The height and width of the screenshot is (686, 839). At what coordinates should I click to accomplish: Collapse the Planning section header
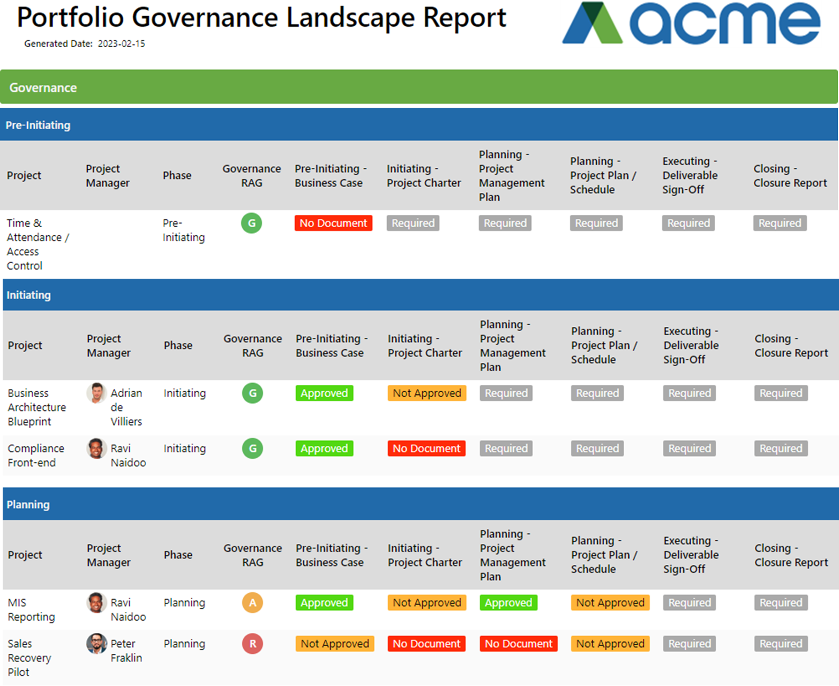(x=28, y=504)
